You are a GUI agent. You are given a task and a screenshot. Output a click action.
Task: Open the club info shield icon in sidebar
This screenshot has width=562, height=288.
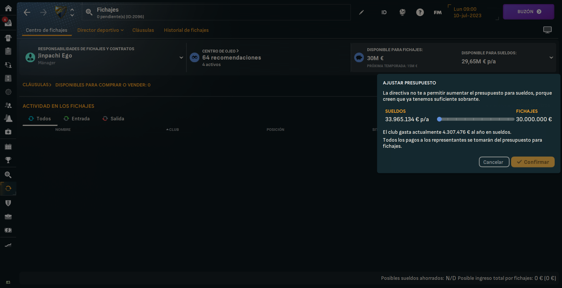(8, 203)
